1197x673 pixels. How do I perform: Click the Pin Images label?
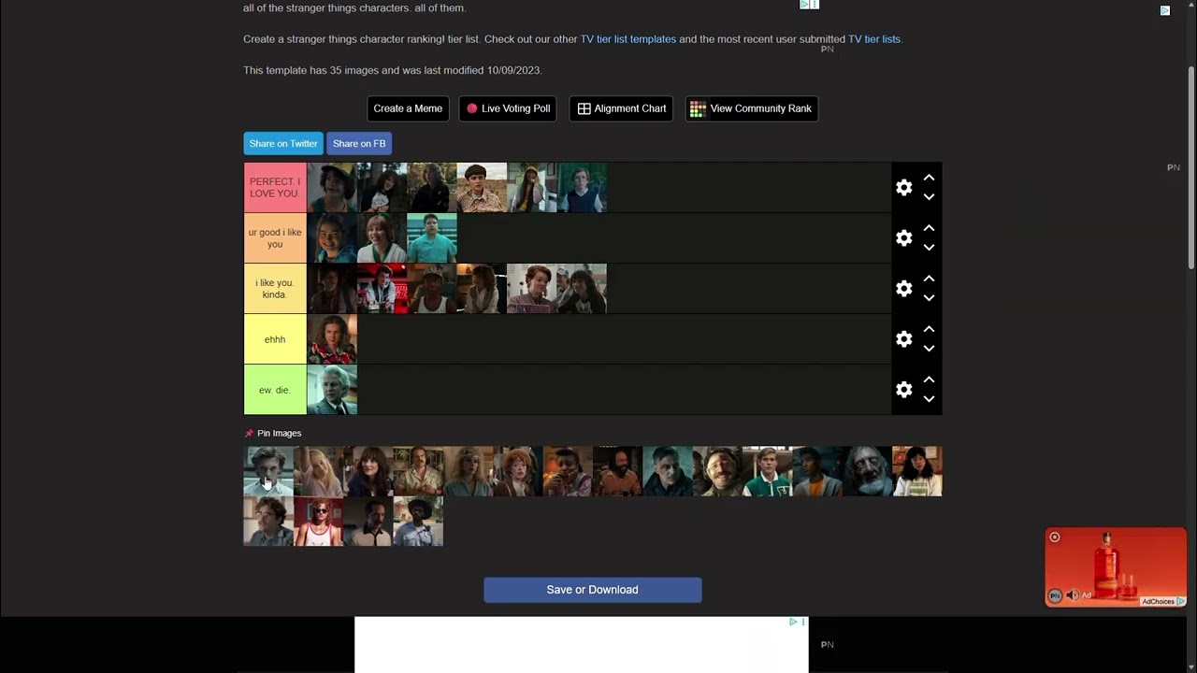(x=280, y=434)
